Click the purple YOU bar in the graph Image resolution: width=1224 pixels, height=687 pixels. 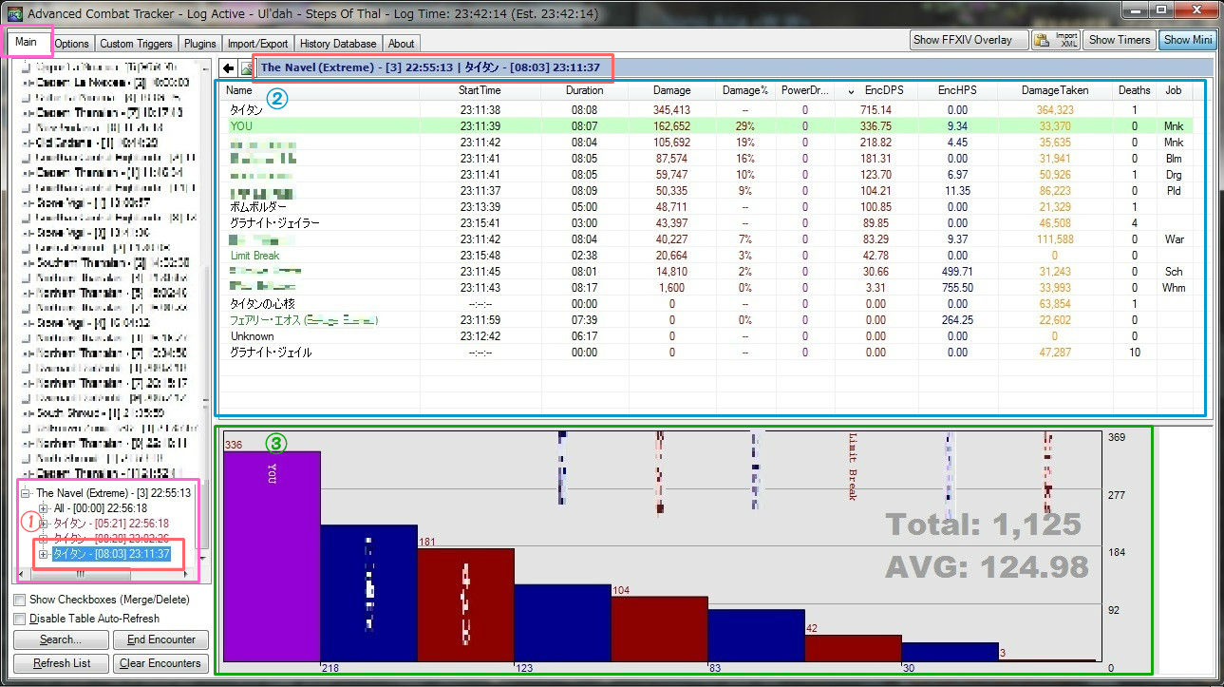click(273, 555)
